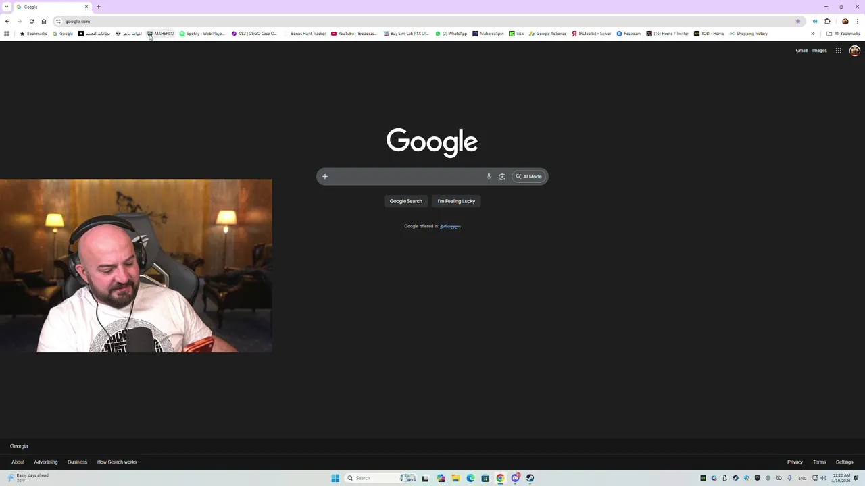This screenshot has width=865, height=486.
Task: Open Discord from the taskbar
Action: pyautogui.click(x=516, y=478)
